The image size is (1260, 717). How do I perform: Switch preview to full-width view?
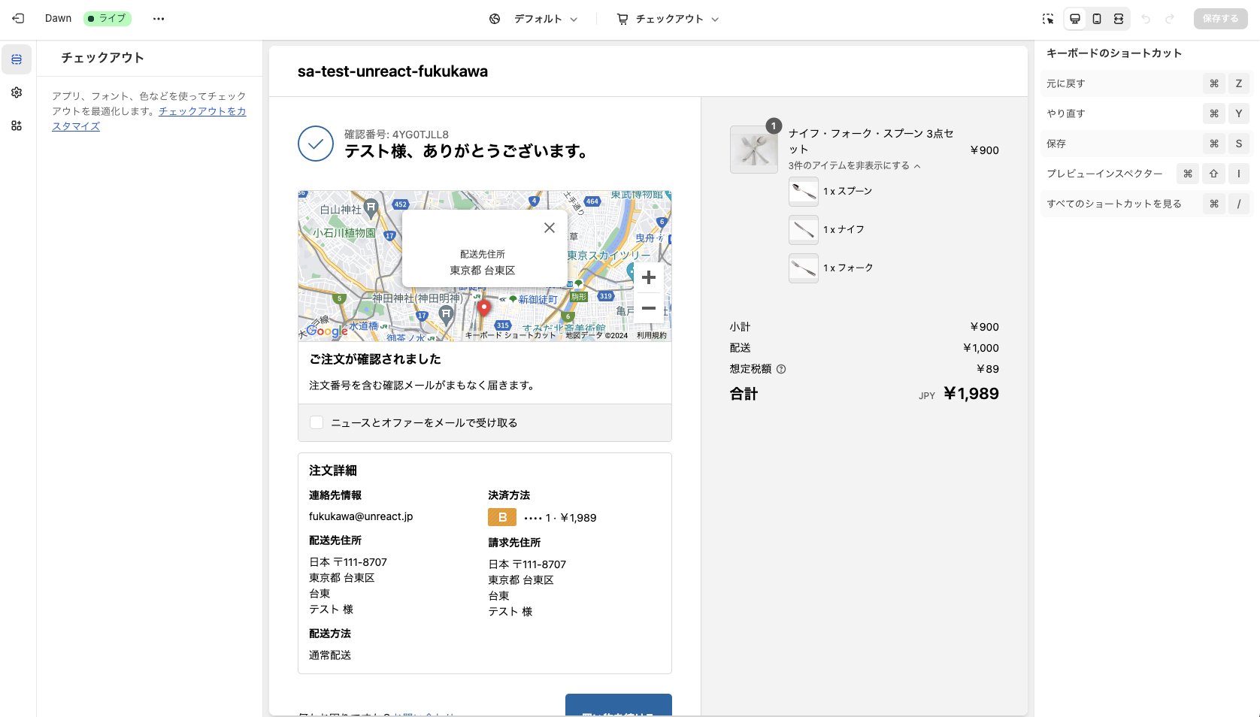(x=1117, y=19)
